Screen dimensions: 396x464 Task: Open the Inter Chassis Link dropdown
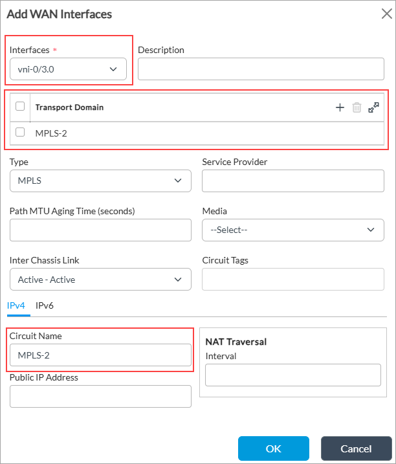pos(100,280)
